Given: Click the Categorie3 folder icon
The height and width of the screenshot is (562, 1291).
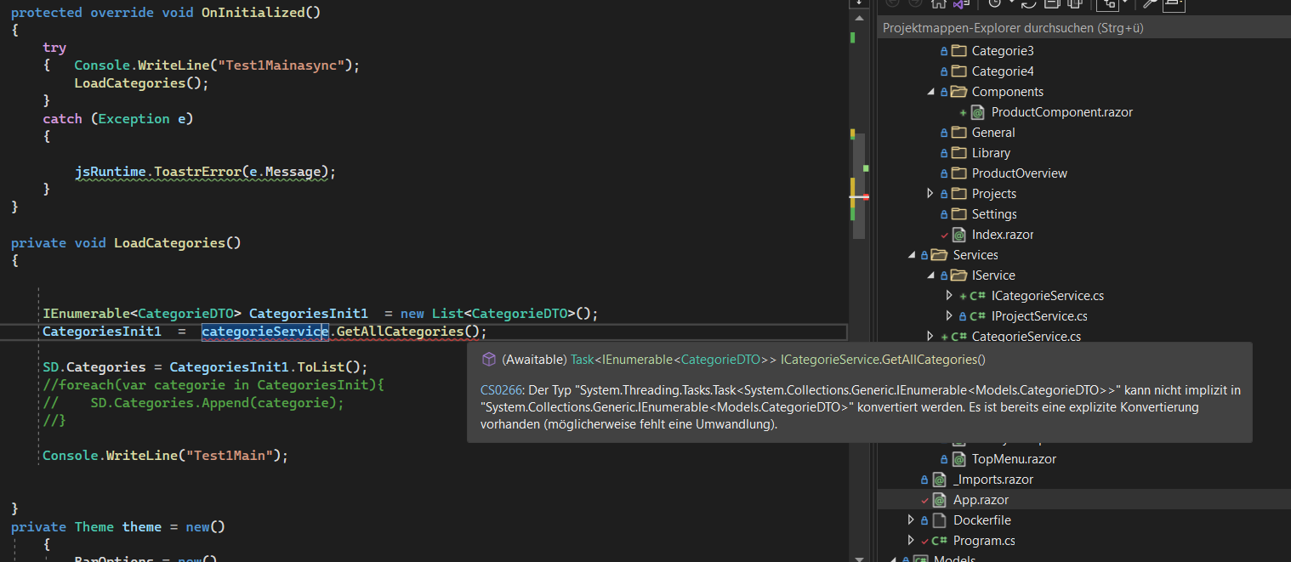Looking at the screenshot, I should (x=958, y=51).
